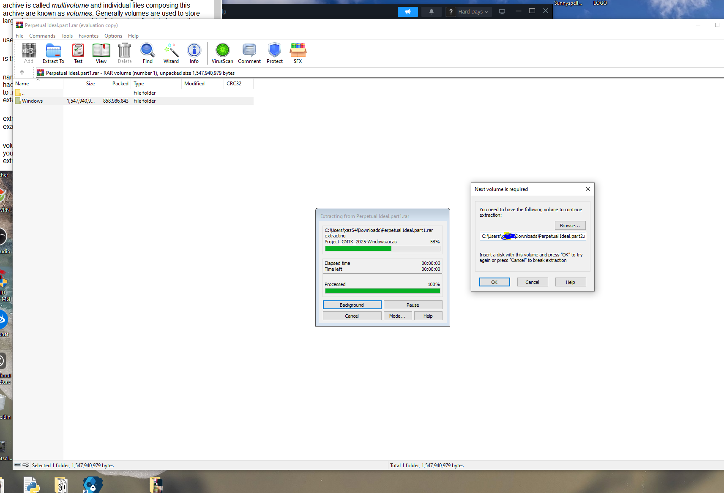Cancel the extraction in the progress dialog

[352, 316]
